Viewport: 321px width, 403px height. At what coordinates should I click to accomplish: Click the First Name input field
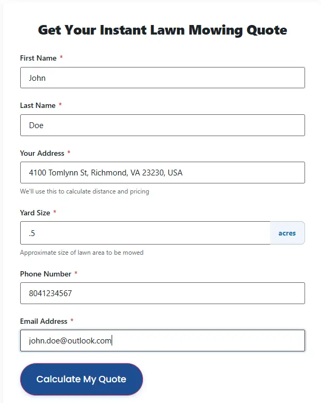point(162,78)
